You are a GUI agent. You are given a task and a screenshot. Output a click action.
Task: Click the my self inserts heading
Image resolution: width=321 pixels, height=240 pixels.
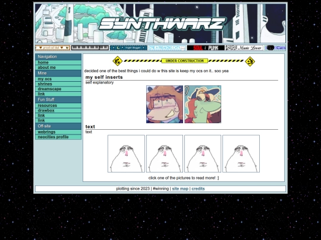tap(104, 77)
